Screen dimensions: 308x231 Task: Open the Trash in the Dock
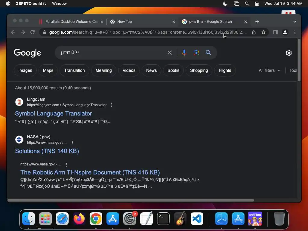tap(279, 218)
